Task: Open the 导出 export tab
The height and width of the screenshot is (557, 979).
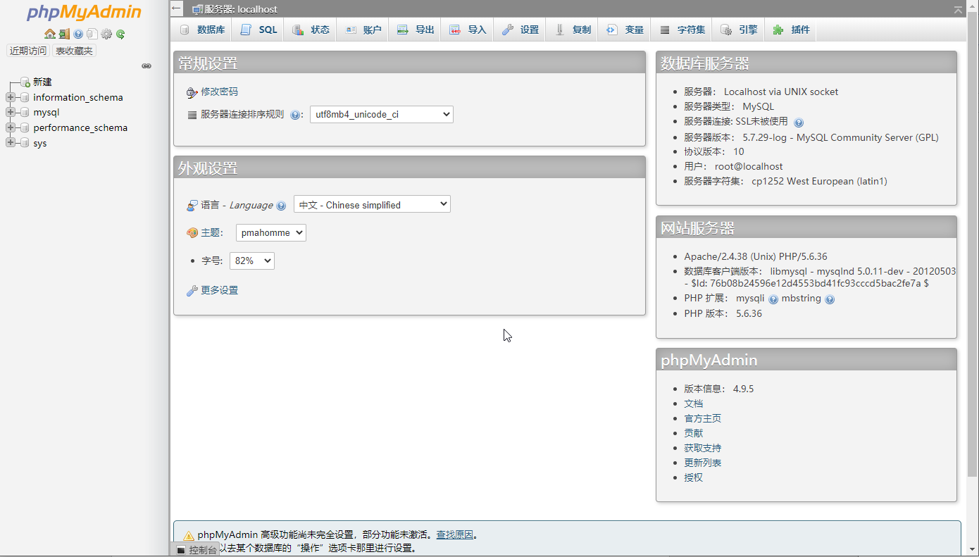Action: pyautogui.click(x=415, y=30)
